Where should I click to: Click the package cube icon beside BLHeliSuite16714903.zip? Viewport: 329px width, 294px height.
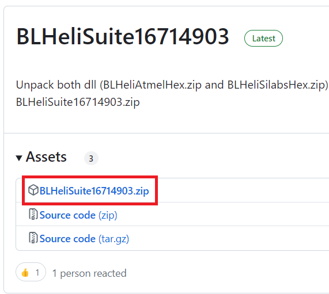(x=33, y=190)
